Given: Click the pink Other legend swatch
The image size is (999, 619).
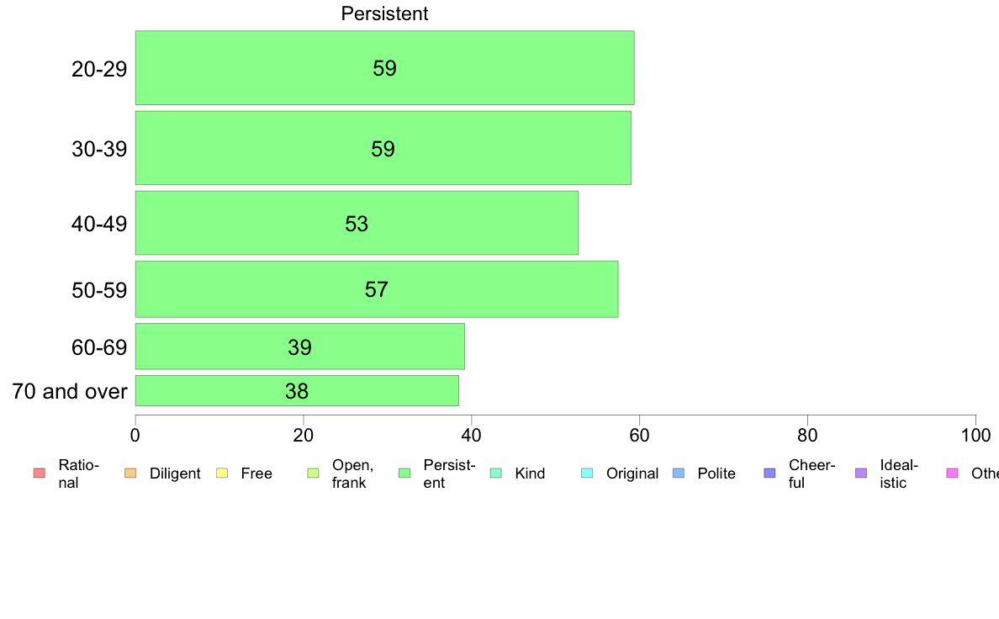Looking at the screenshot, I should coord(953,473).
